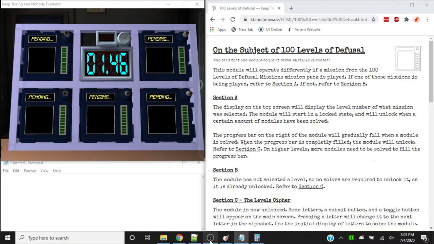
Task: Open the Tenant Website bookmark
Action: pos(304,29)
